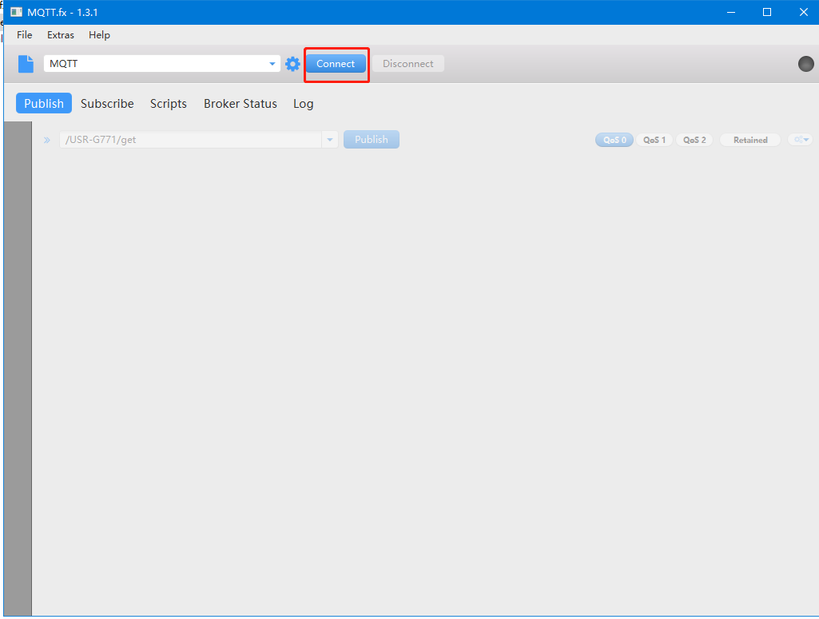Click the MQTT.fx app icon in title bar

[x=16, y=12]
